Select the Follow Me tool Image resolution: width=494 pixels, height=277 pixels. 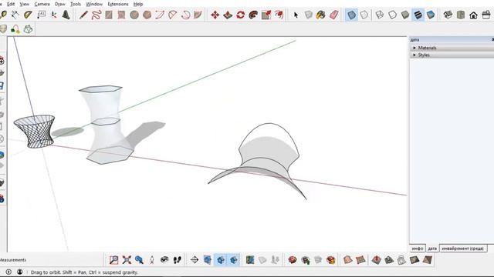(253, 15)
